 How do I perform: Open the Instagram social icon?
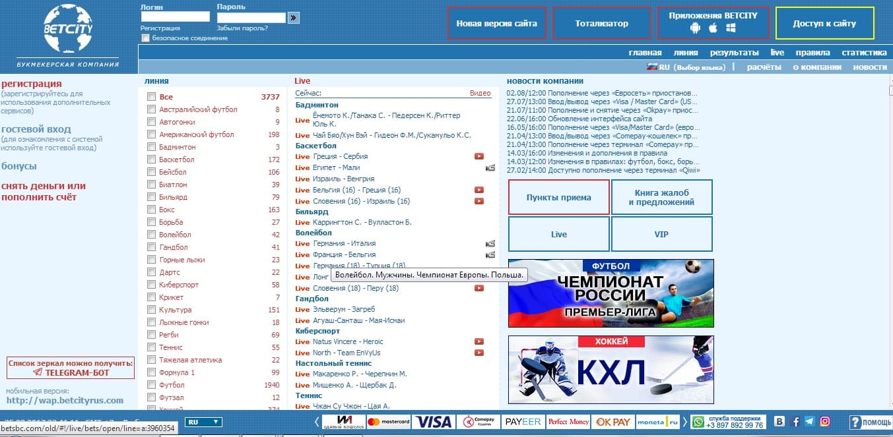pos(825,422)
